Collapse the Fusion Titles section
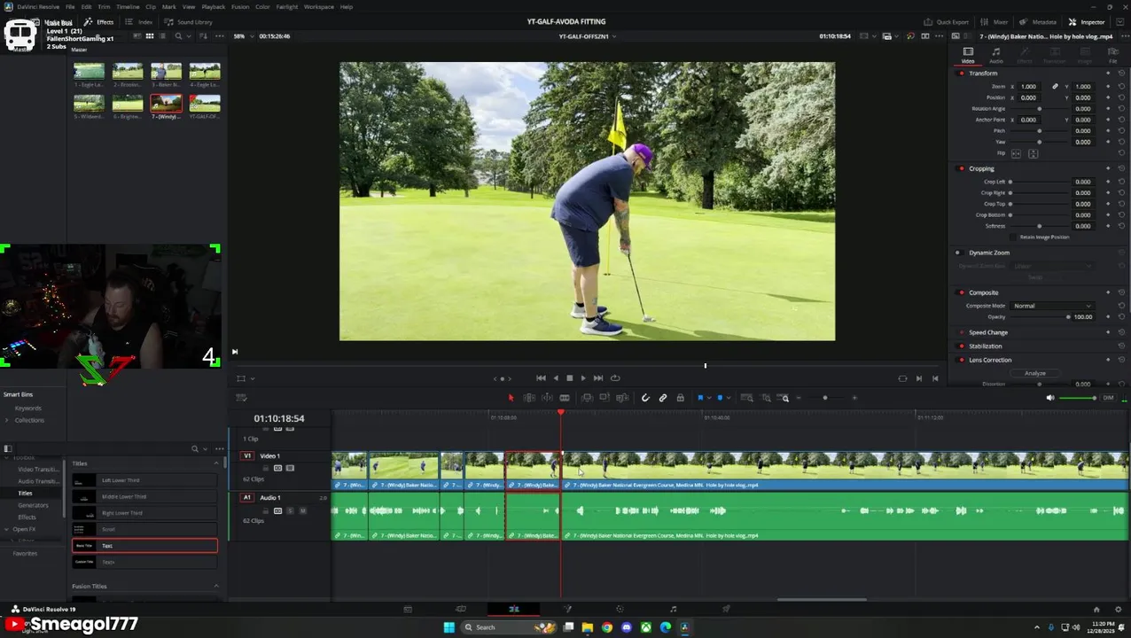The width and height of the screenshot is (1131, 638). 215,586
